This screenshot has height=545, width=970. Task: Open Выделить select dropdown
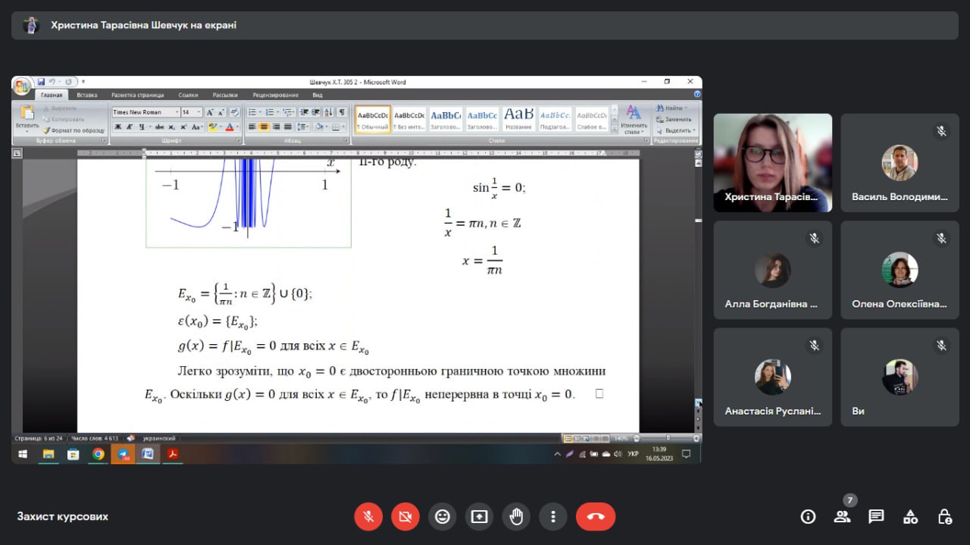[x=675, y=130]
